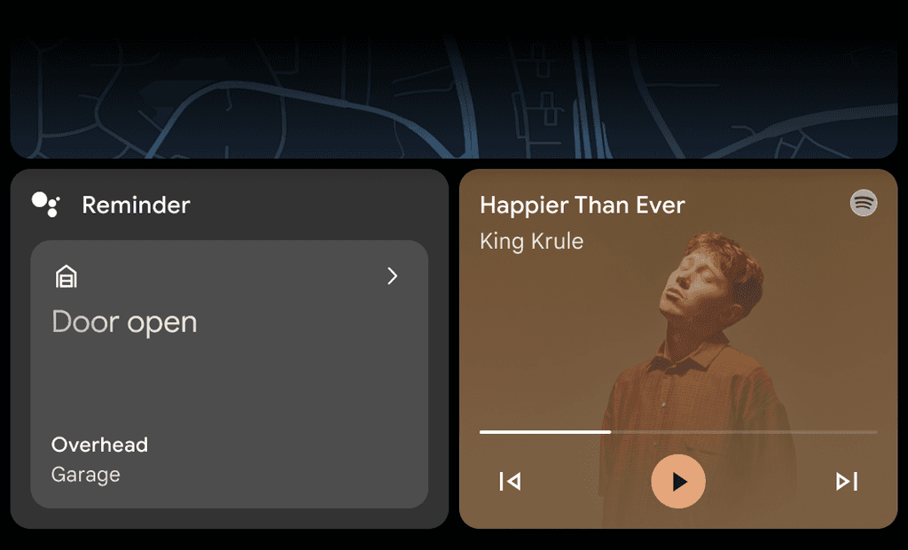Select the Overhead device label

coord(99,445)
